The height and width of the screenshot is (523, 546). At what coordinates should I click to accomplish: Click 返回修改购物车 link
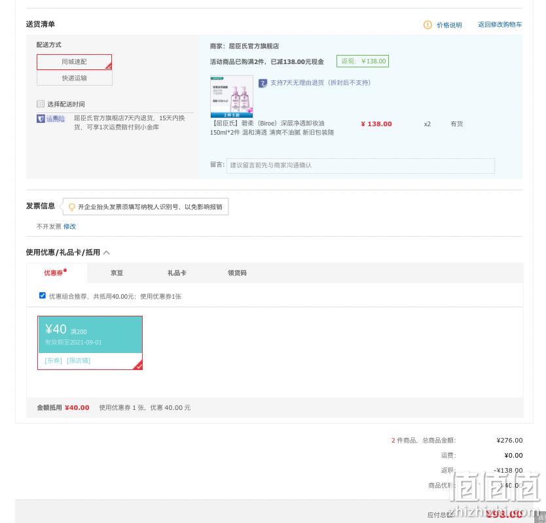coord(500,25)
